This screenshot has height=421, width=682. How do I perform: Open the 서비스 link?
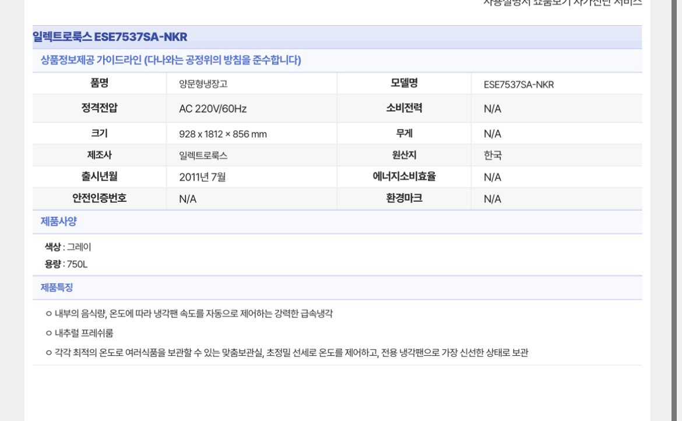click(x=627, y=3)
